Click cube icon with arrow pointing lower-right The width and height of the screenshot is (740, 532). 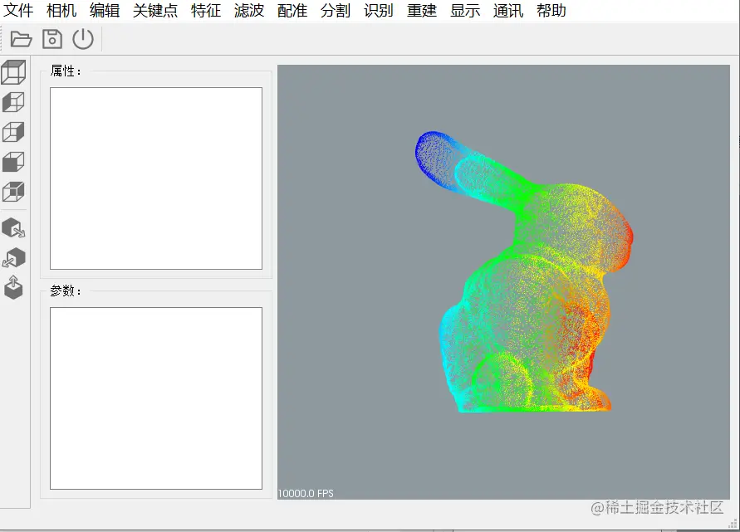pyautogui.click(x=13, y=227)
